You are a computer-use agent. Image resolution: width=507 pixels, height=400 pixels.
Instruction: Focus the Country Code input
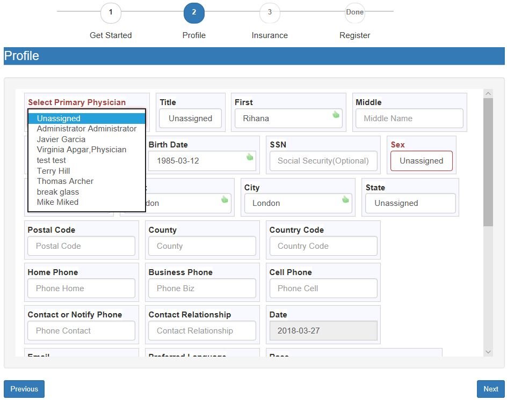(x=323, y=246)
